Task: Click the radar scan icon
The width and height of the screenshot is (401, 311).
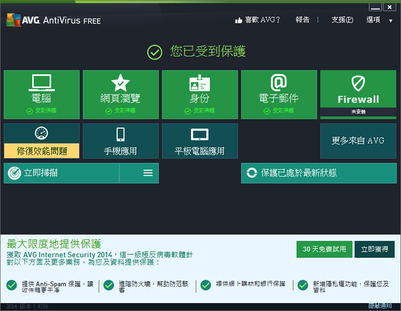Action: (14, 173)
